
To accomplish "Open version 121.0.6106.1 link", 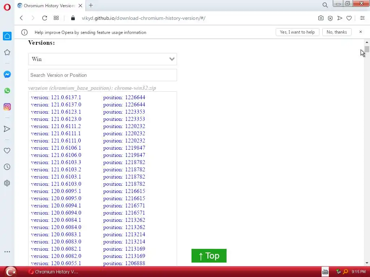I will pos(56,148).
